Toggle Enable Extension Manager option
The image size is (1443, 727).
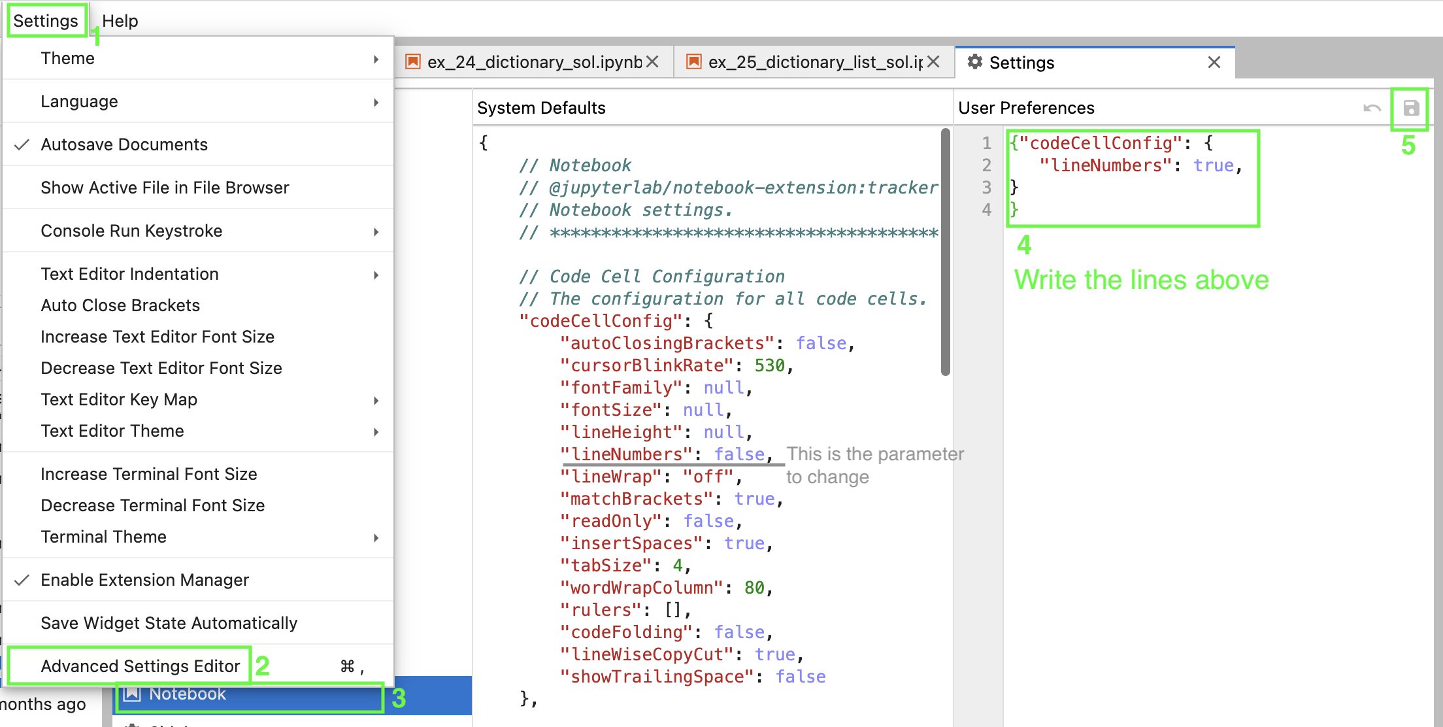coord(198,580)
